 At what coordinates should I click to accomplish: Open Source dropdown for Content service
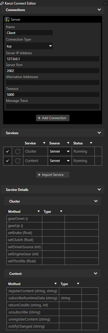(x=60, y=161)
